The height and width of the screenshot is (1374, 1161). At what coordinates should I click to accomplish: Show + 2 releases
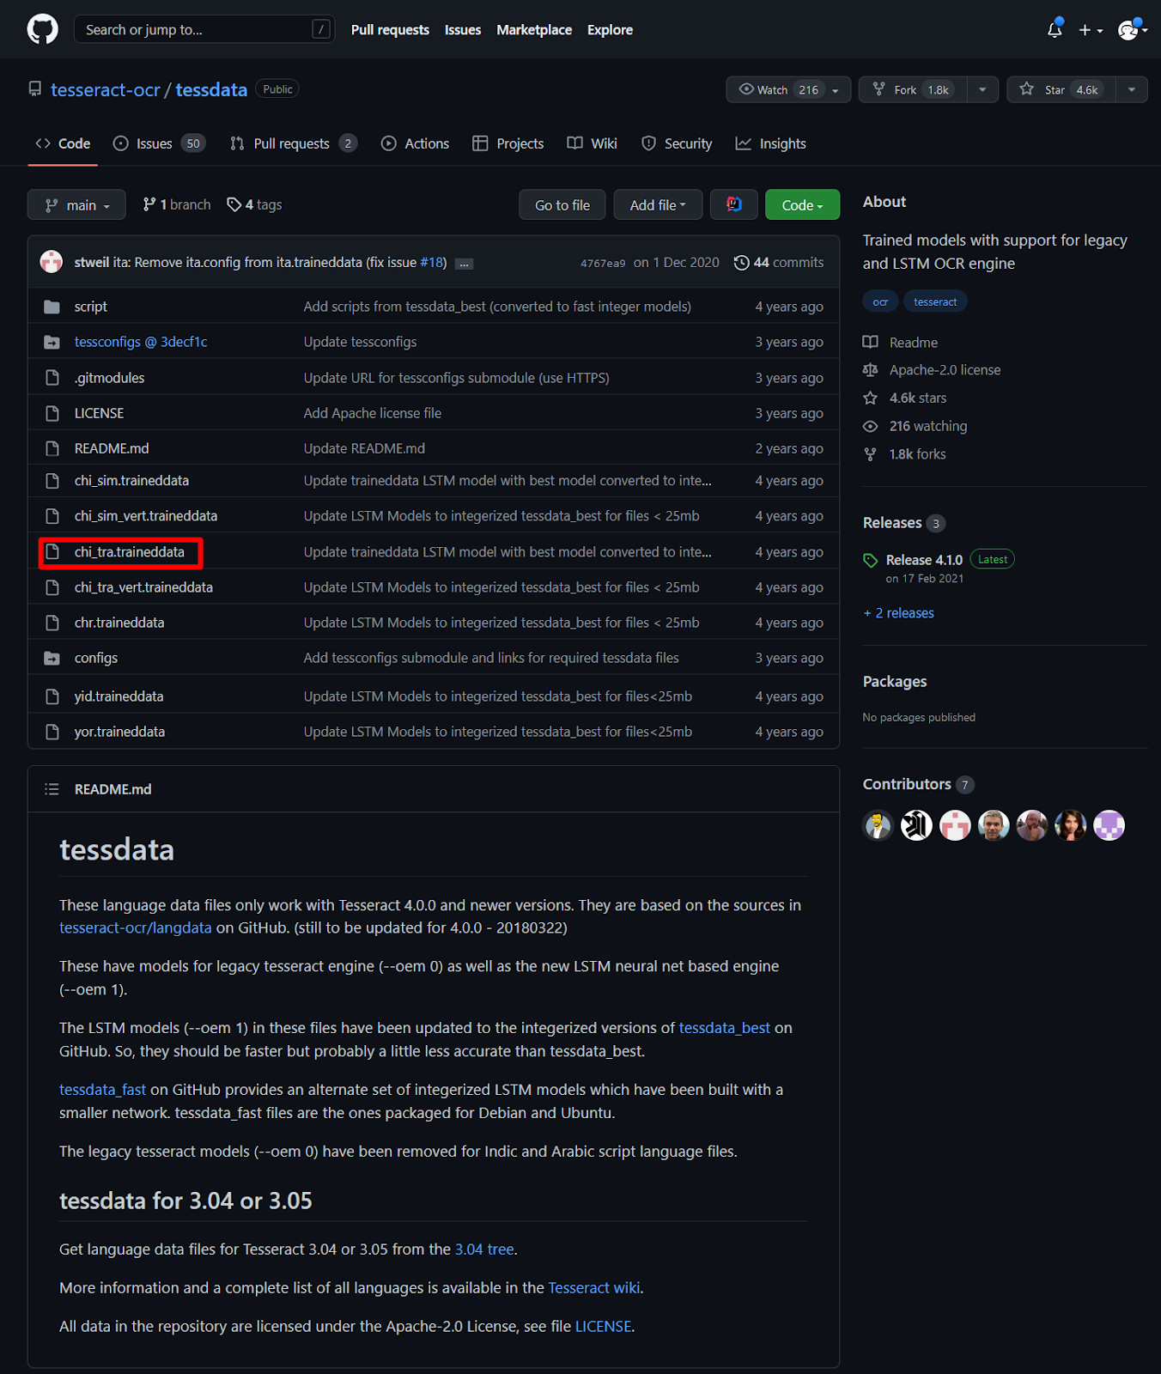coord(899,613)
